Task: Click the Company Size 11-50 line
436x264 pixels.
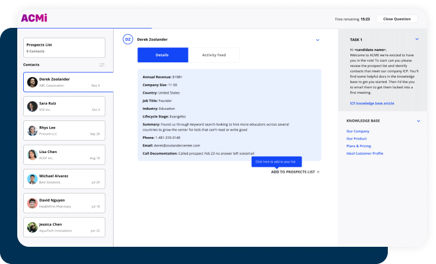Action: click(160, 85)
